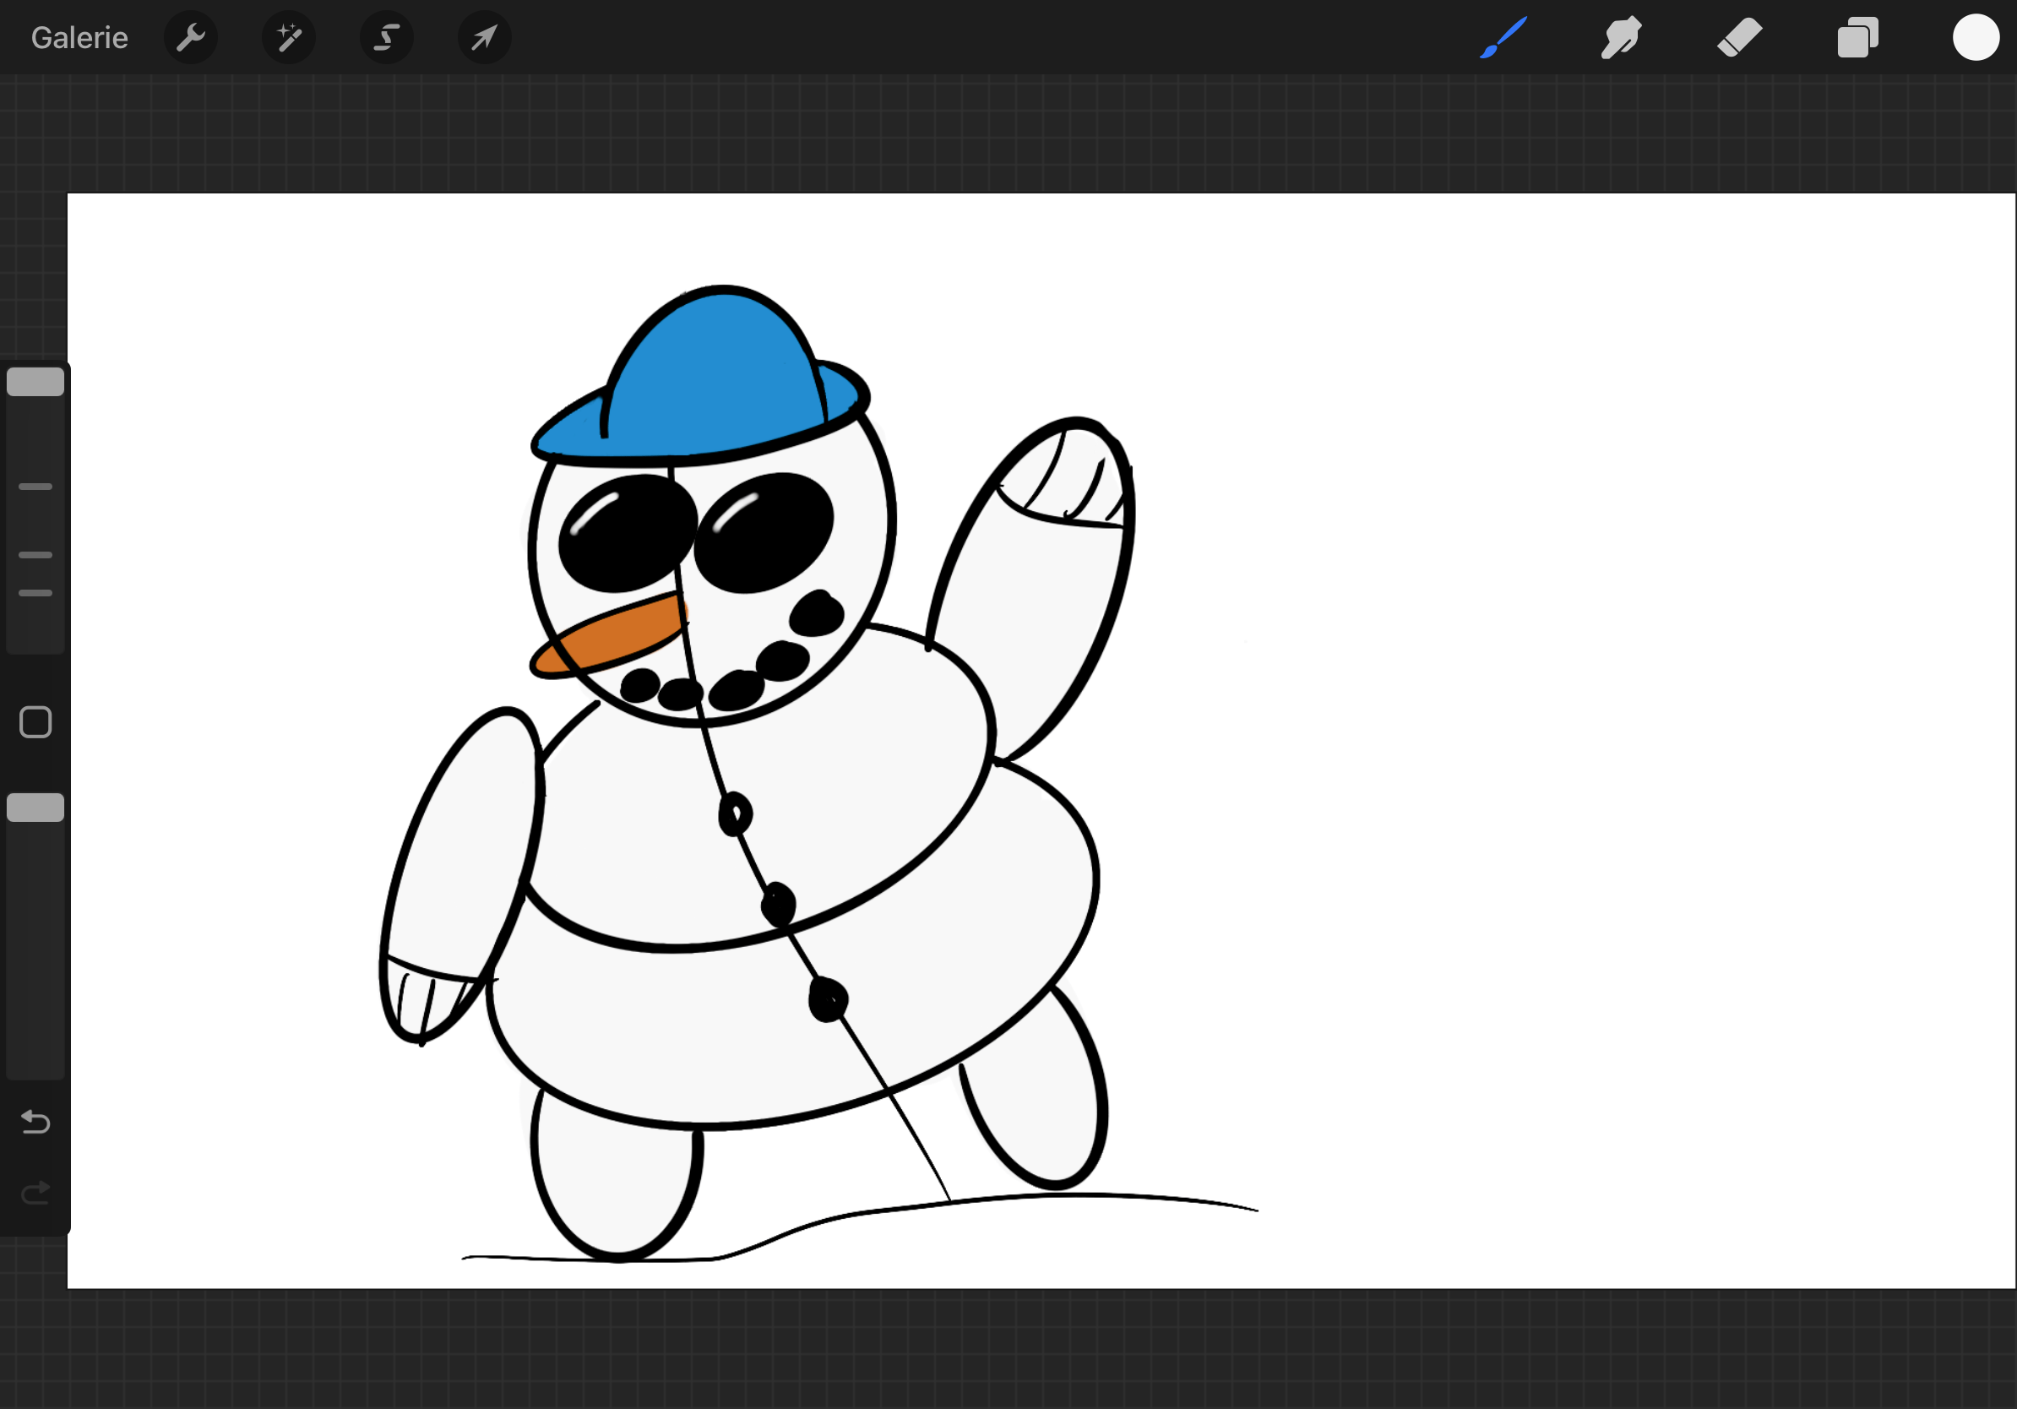This screenshot has width=2017, height=1409.
Task: Tap the lowest black body button
Action: (x=827, y=999)
